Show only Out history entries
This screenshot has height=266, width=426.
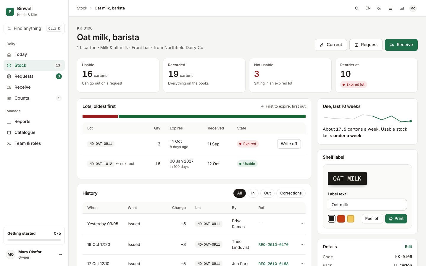click(267, 193)
